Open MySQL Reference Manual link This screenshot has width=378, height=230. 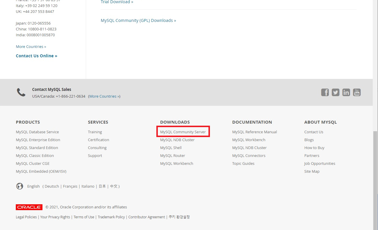(x=254, y=132)
